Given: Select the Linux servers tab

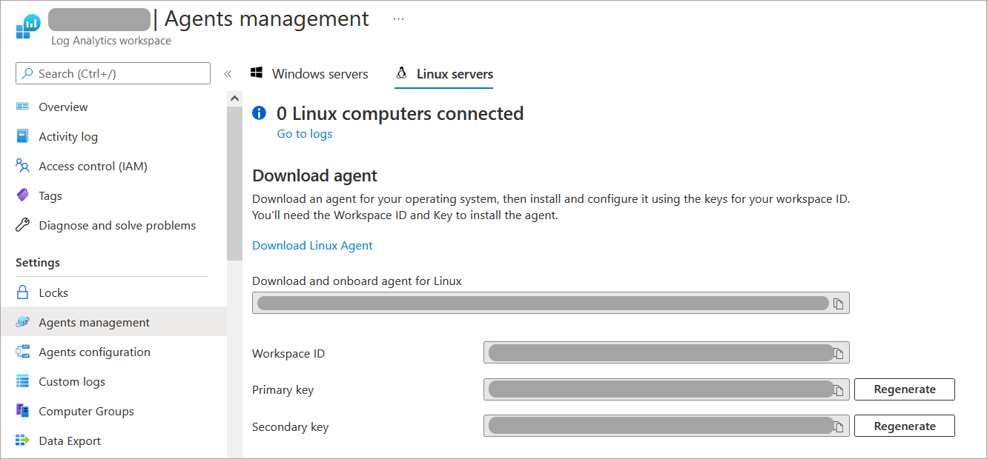Looking at the screenshot, I should click(444, 74).
